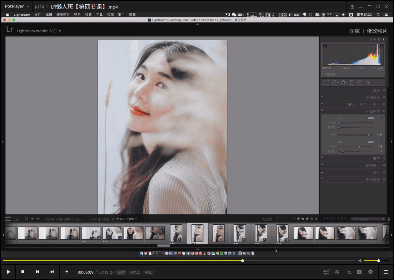Open the 关闭过滤器 filter dropdown
Viewport: 394px width, 280px height.
coord(368,219)
